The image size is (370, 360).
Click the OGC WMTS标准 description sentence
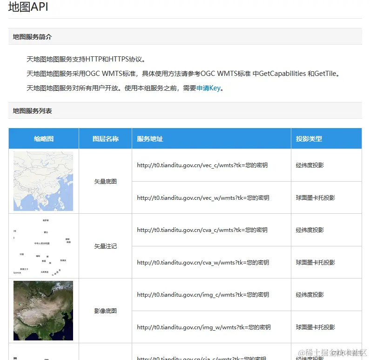[183, 74]
